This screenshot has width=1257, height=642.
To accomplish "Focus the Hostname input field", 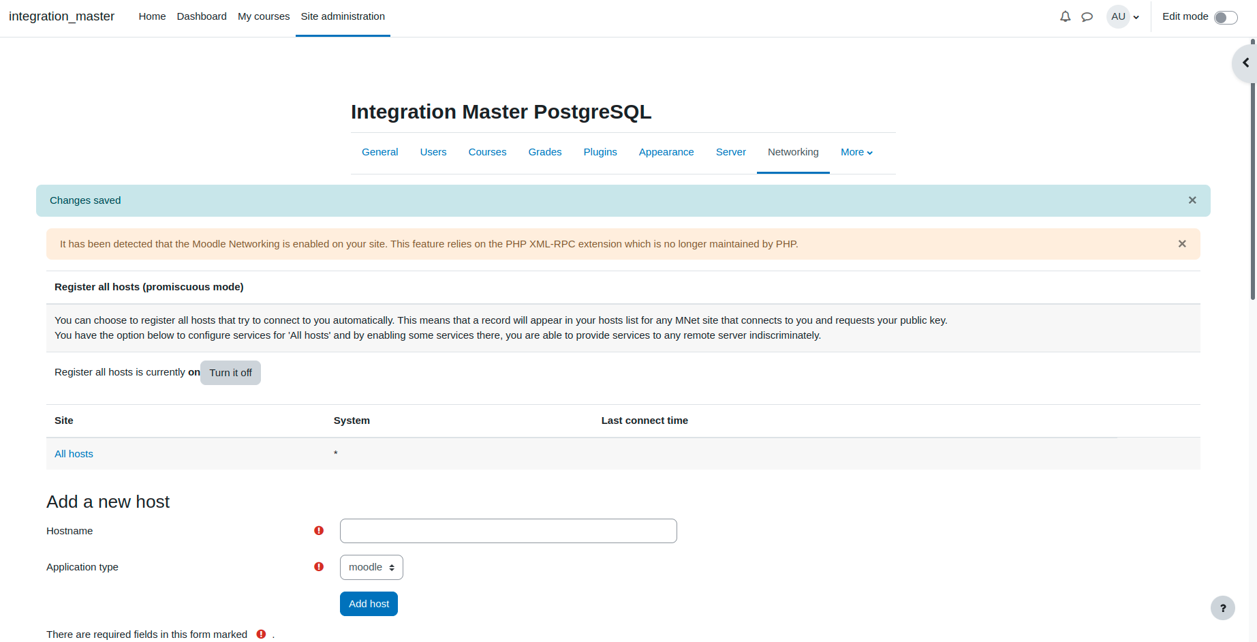I will [508, 531].
